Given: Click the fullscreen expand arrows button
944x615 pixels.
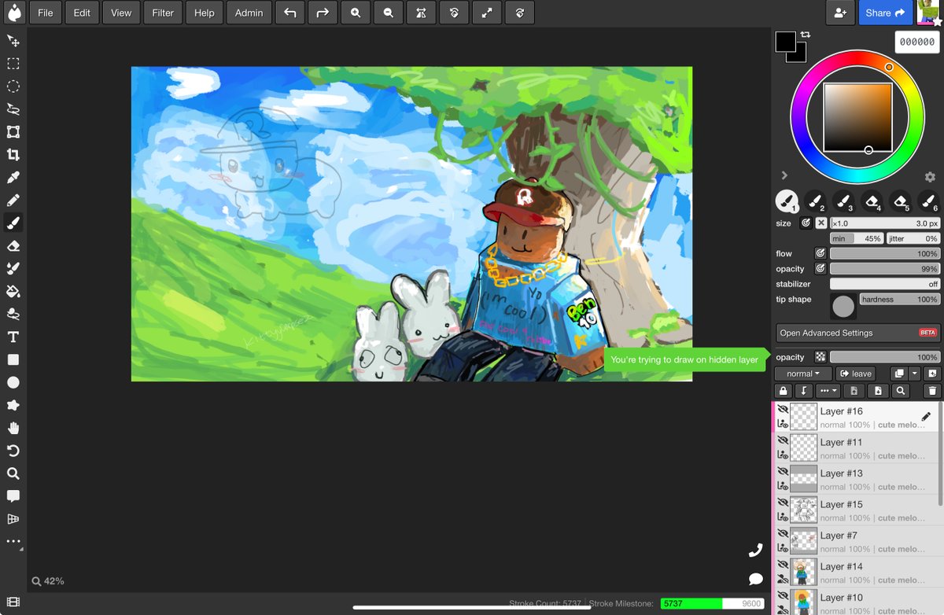Looking at the screenshot, I should 487,13.
